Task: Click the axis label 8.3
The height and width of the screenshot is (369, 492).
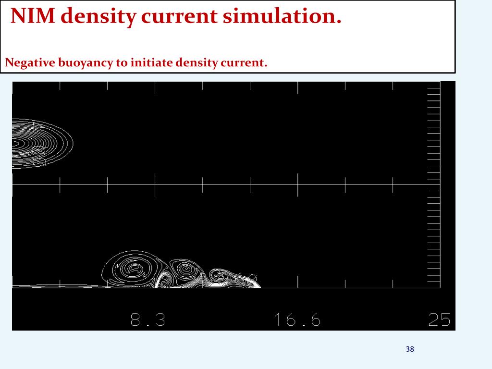Action: [148, 320]
